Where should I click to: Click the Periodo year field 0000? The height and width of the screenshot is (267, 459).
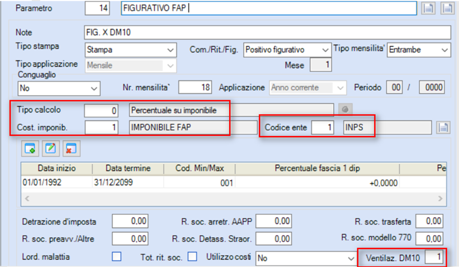(432, 87)
